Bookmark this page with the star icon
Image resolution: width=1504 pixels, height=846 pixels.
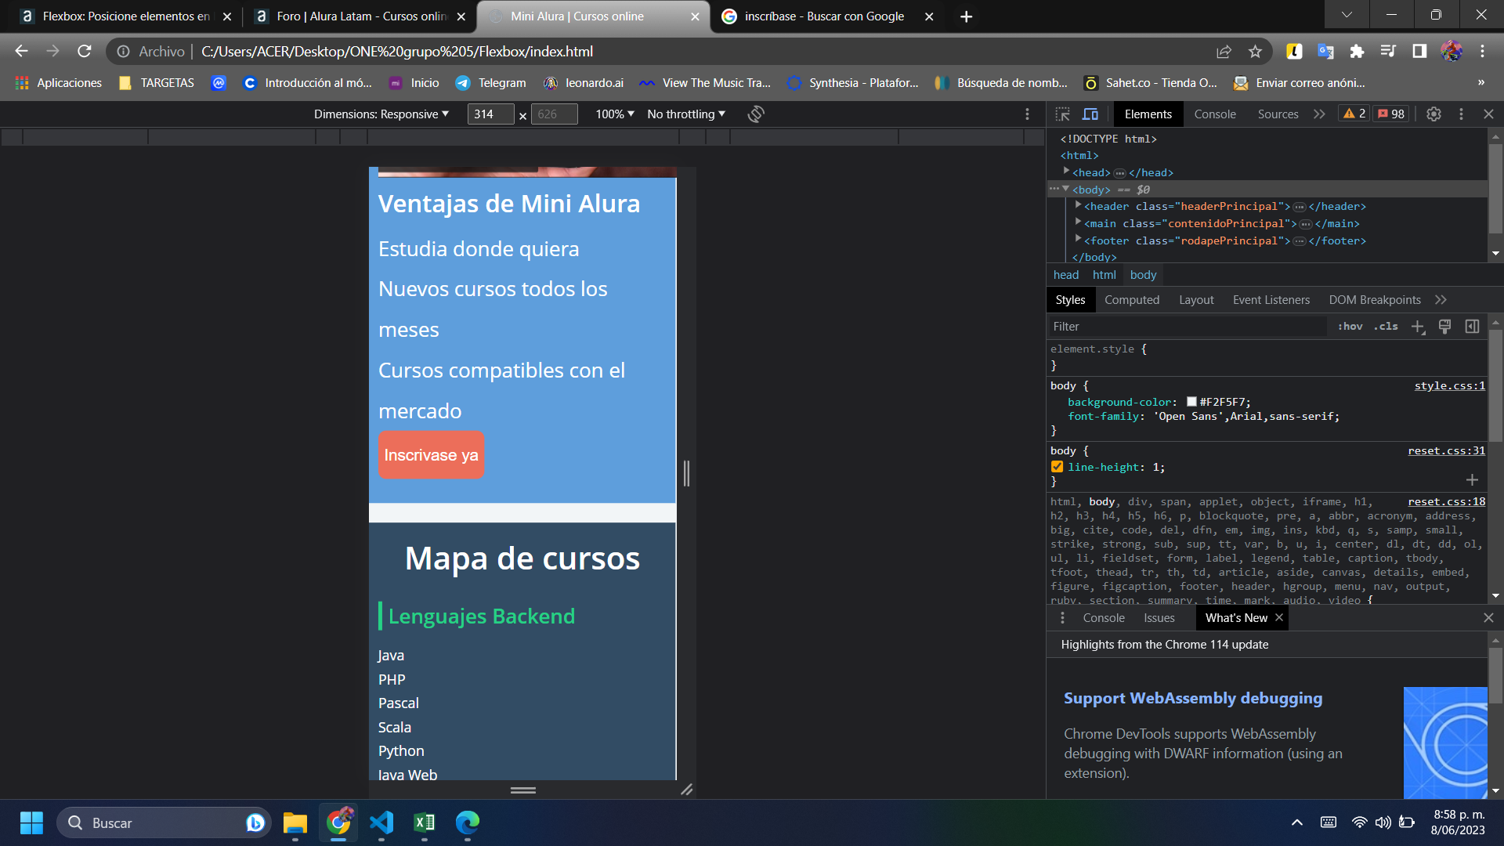[x=1255, y=52]
